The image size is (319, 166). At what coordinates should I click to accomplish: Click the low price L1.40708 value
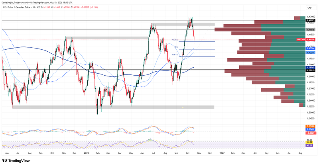[x=65, y=7]
